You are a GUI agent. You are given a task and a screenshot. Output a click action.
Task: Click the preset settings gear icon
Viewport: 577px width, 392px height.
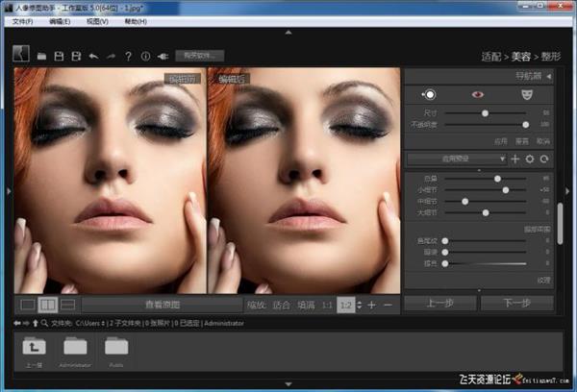529,158
